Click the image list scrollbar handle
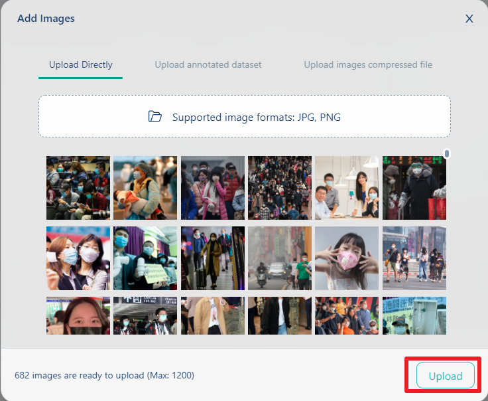Viewport: 488px width, 401px height. pos(447,153)
